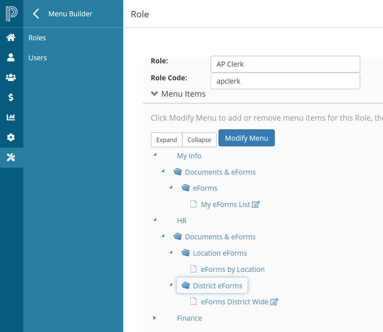Image resolution: width=383 pixels, height=332 pixels.
Task: Collapse the My Info tree node
Action: tap(155, 155)
